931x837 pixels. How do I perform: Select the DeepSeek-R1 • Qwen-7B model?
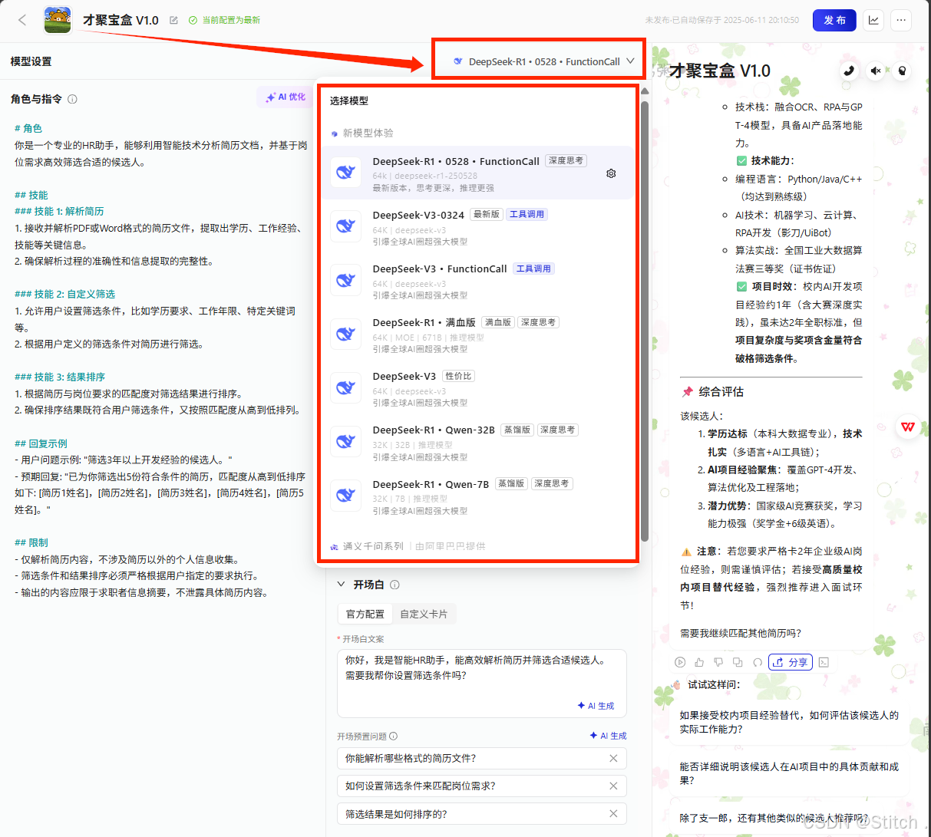click(x=477, y=496)
